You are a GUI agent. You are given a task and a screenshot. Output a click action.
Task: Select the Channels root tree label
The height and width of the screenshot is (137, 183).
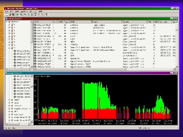coord(15,22)
